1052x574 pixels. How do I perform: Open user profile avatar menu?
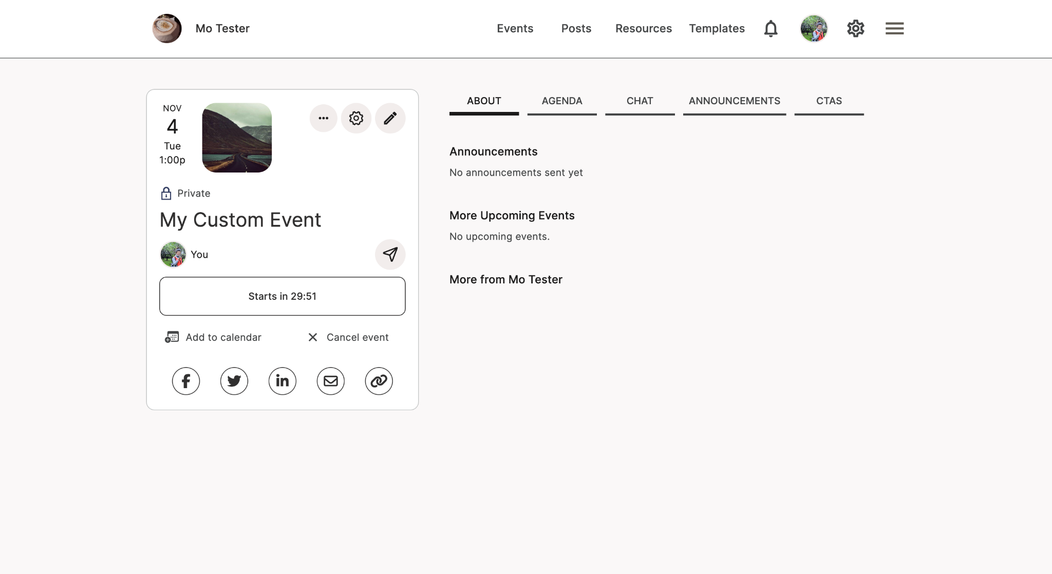tap(814, 29)
